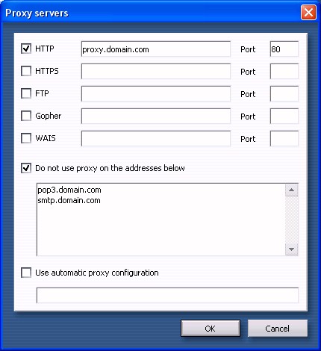Toggle 'Do not use proxy on addresses below'
Image resolution: width=321 pixels, height=351 pixels.
(26, 168)
